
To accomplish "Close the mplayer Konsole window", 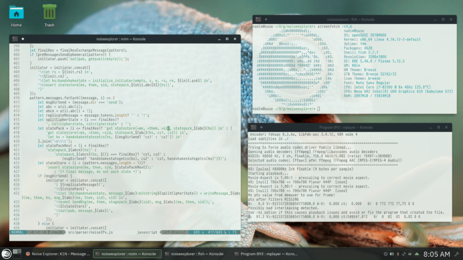I will pos(446,128).
